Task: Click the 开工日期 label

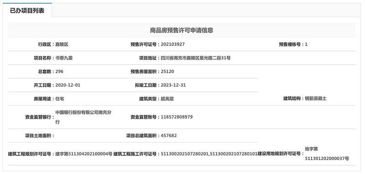Action: 42,85
